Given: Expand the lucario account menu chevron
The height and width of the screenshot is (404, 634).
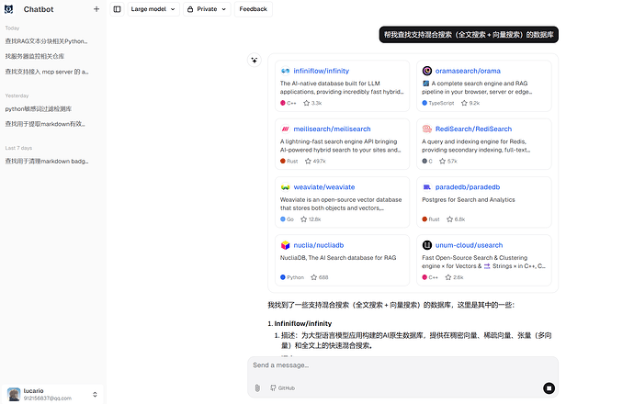Looking at the screenshot, I should coord(95,394).
